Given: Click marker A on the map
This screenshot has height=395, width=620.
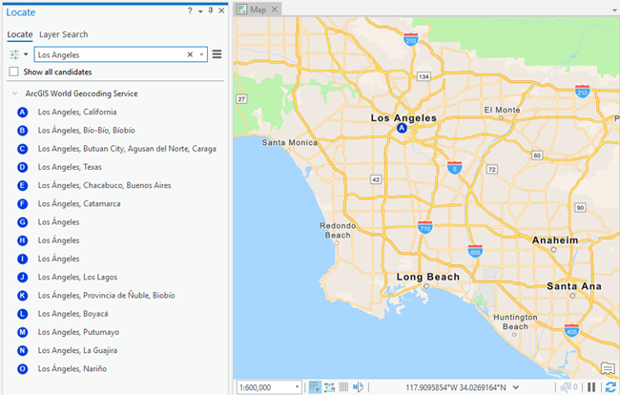Looking at the screenshot, I should click(x=403, y=127).
